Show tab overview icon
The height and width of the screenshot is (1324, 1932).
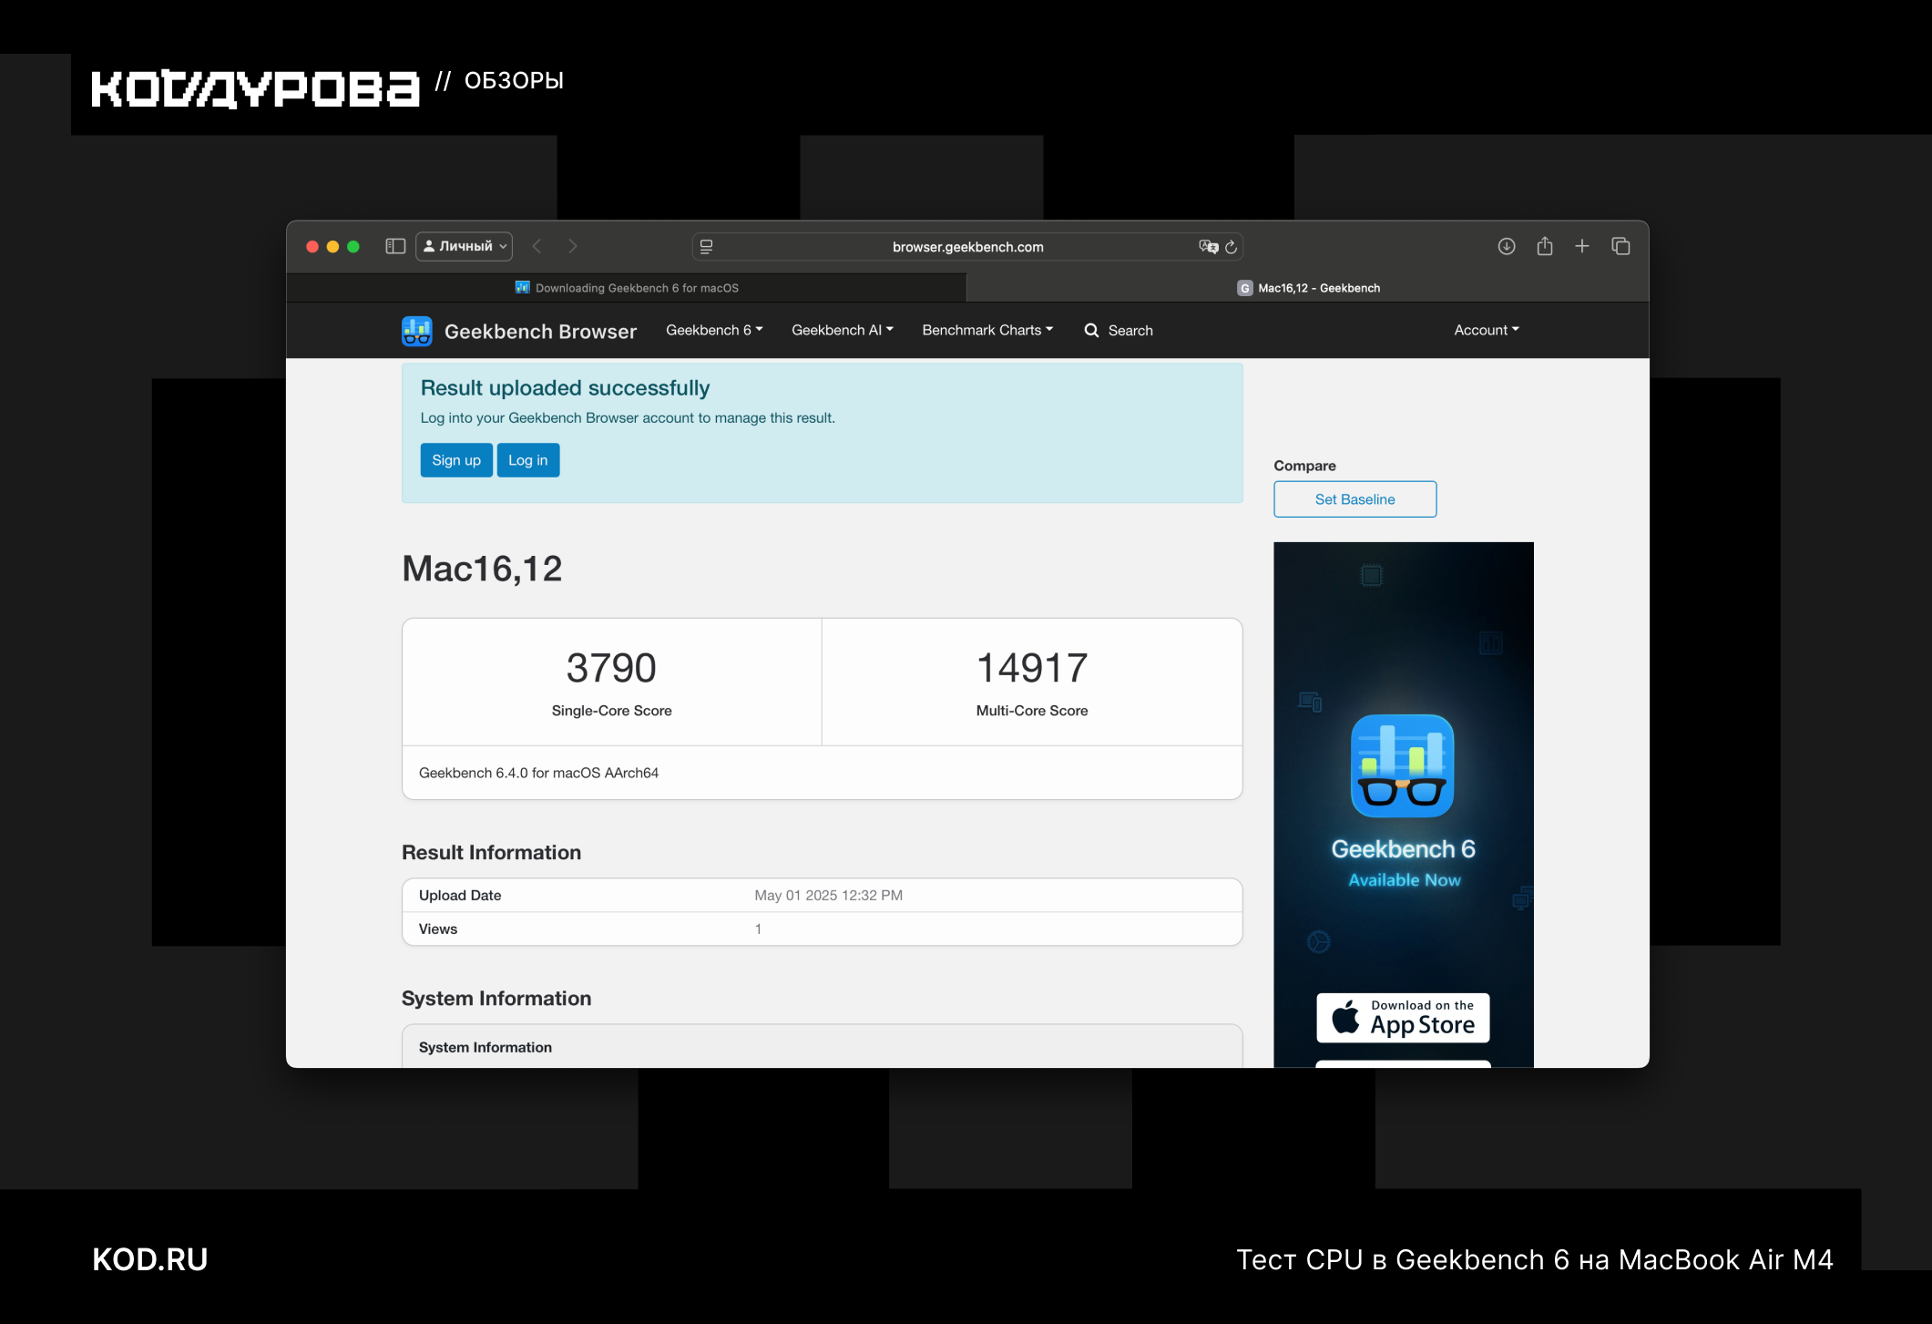pyautogui.click(x=1620, y=246)
